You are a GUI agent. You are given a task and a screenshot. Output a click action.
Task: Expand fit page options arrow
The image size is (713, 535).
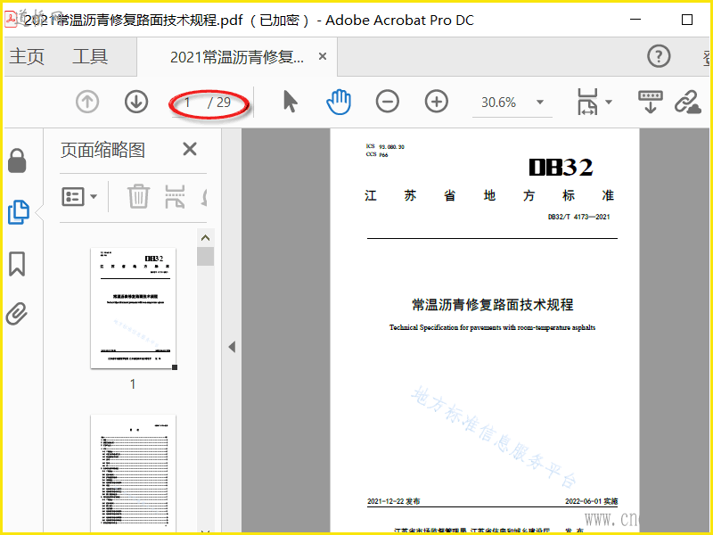pyautogui.click(x=609, y=102)
